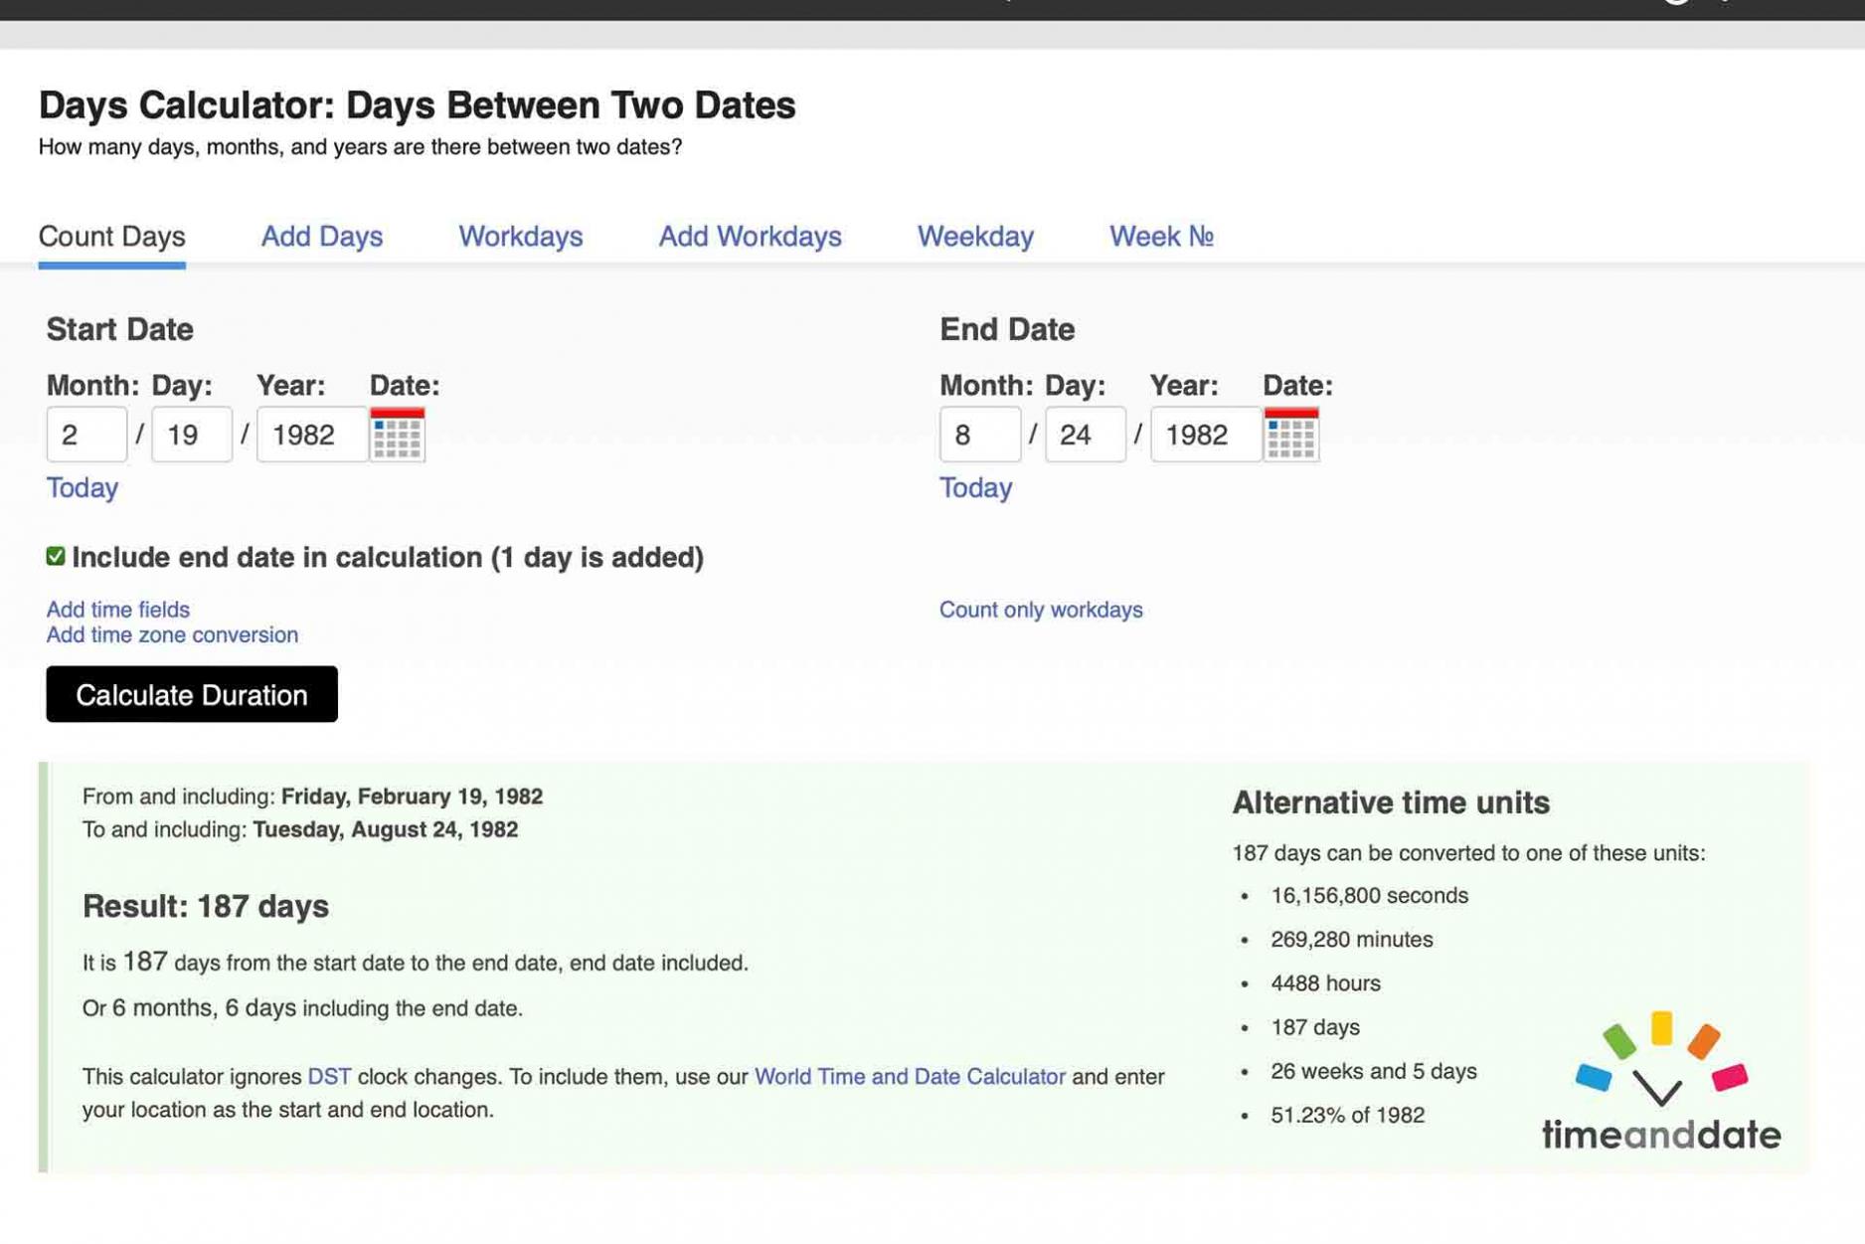Focus the Start Date Month field
The width and height of the screenshot is (1865, 1244).
click(86, 435)
